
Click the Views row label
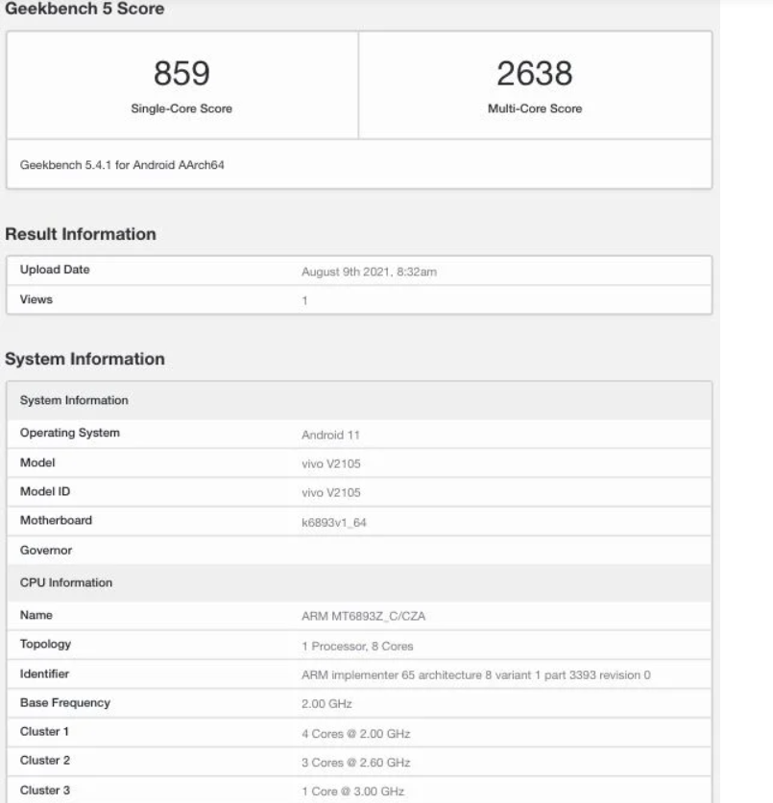pos(36,299)
